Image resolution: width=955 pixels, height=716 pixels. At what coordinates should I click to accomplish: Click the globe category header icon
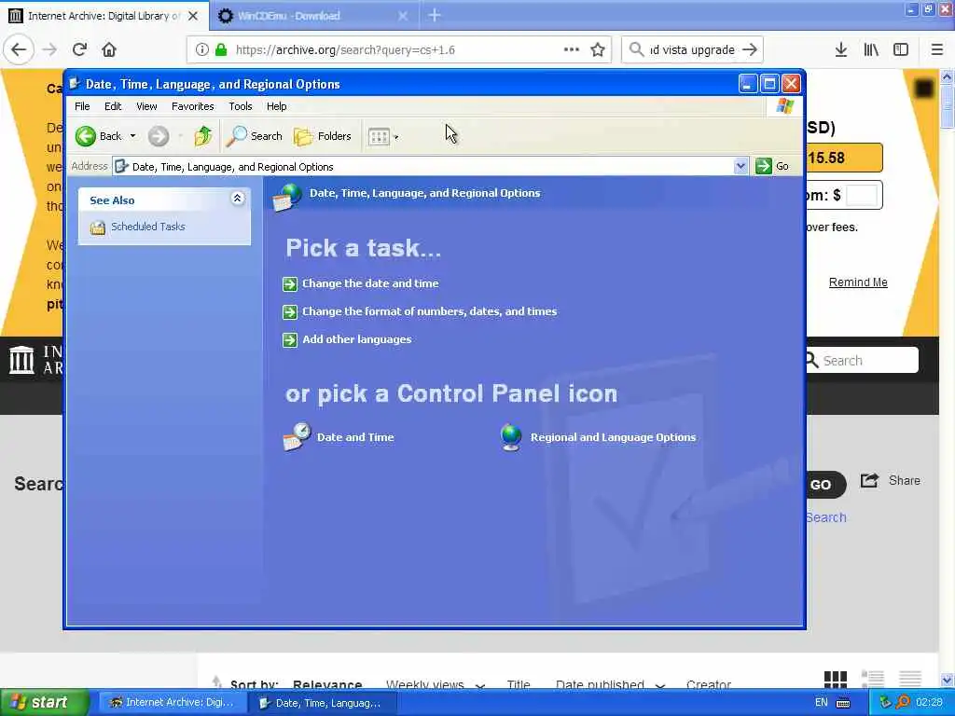click(287, 197)
